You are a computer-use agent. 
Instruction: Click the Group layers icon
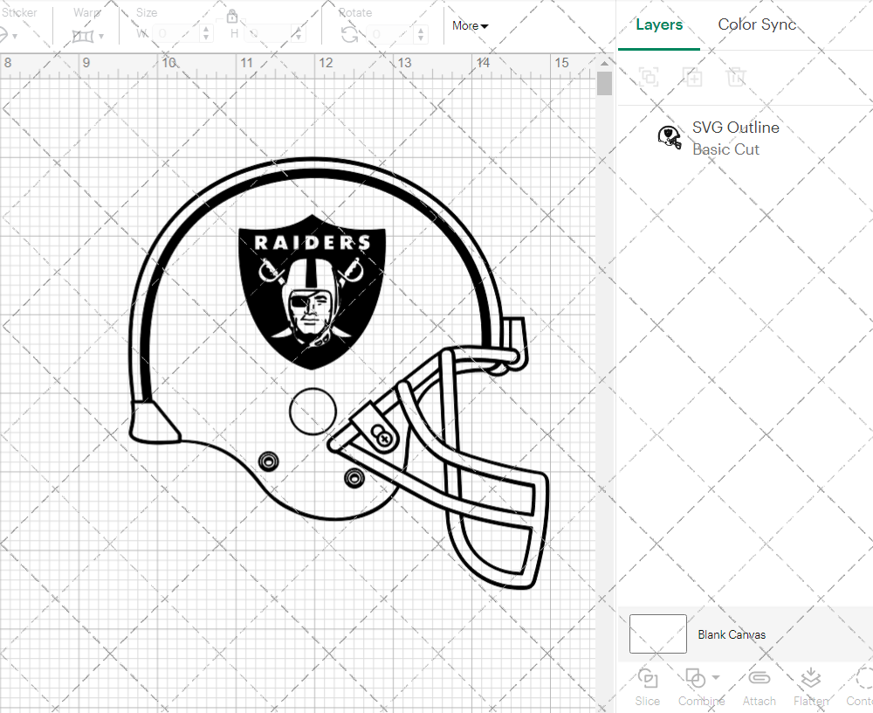[x=648, y=76]
